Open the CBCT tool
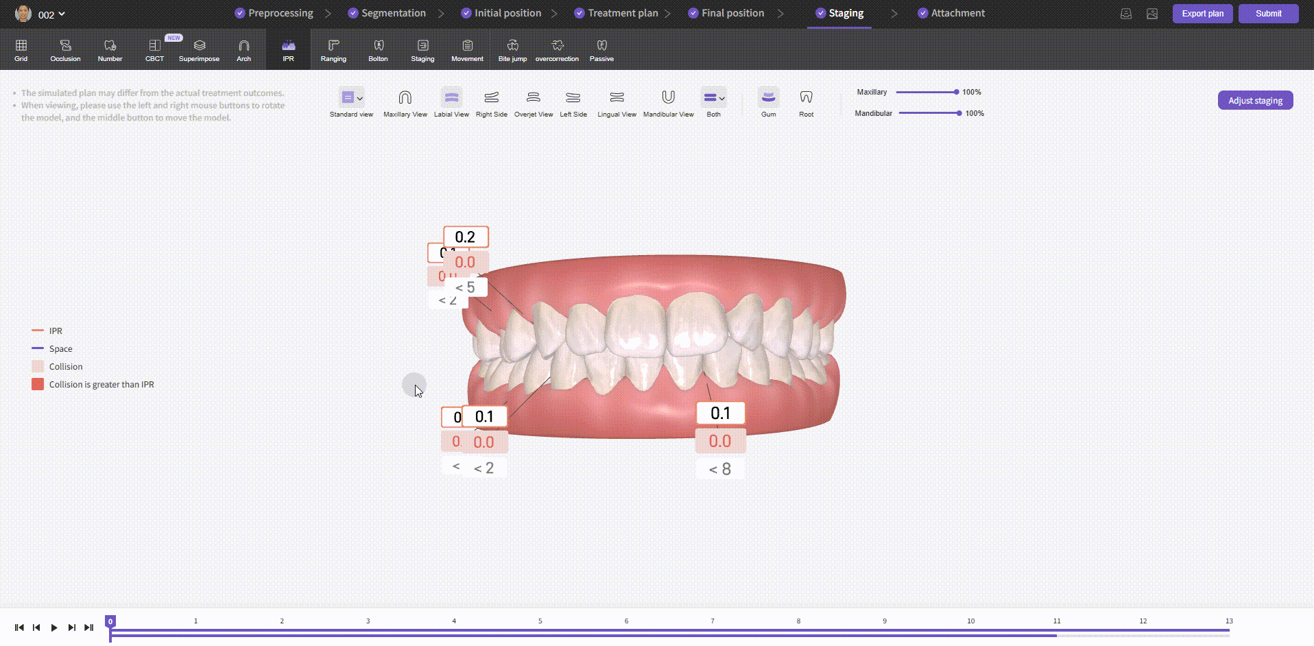This screenshot has height=646, width=1314. (x=154, y=50)
